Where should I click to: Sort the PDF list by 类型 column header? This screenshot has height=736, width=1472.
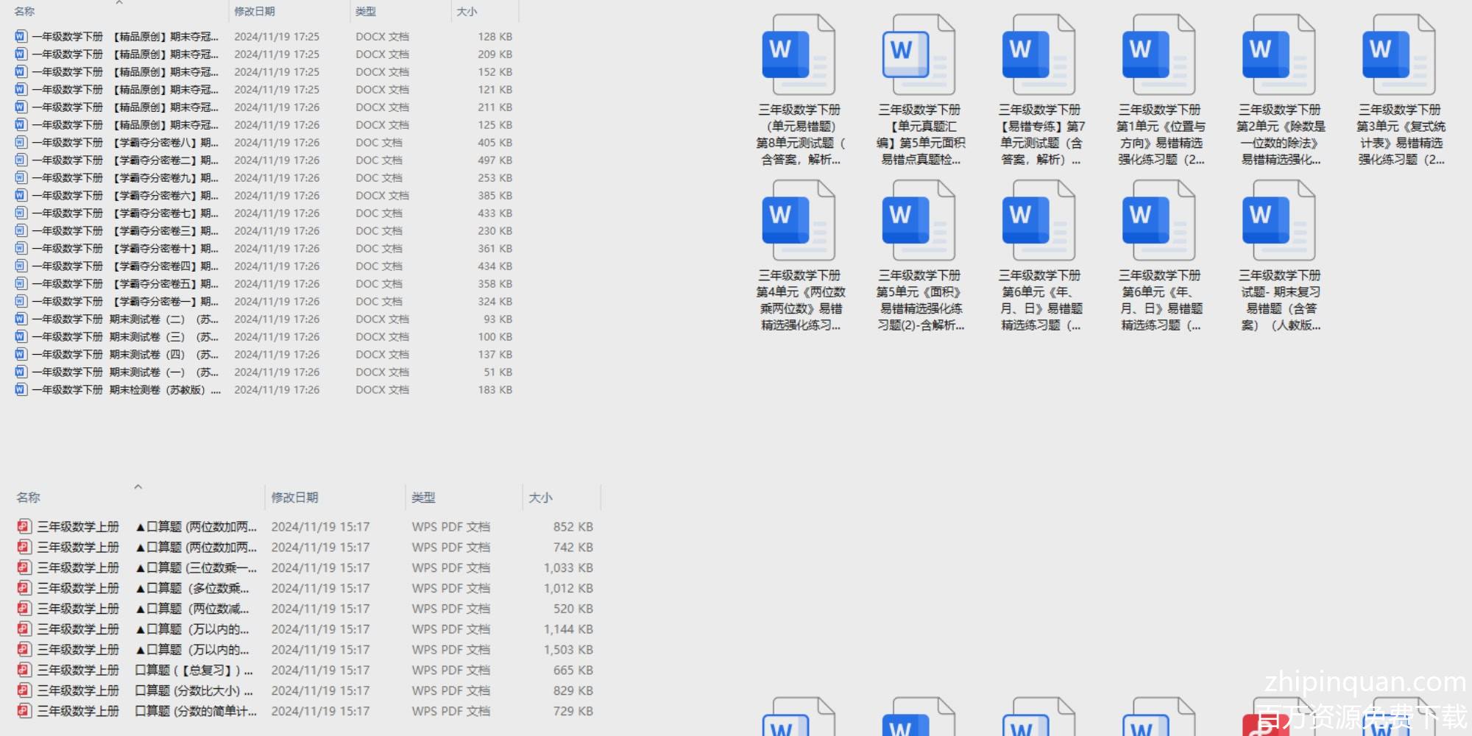pyautogui.click(x=423, y=498)
